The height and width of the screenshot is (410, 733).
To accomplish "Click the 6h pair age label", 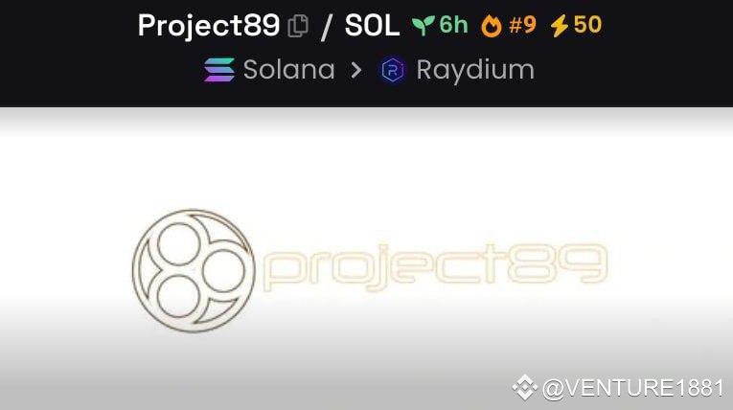I will pos(453,24).
